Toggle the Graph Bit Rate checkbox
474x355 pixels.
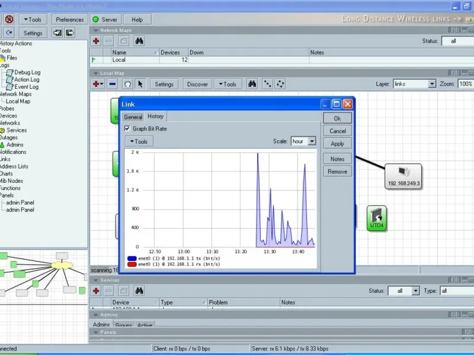click(x=127, y=128)
